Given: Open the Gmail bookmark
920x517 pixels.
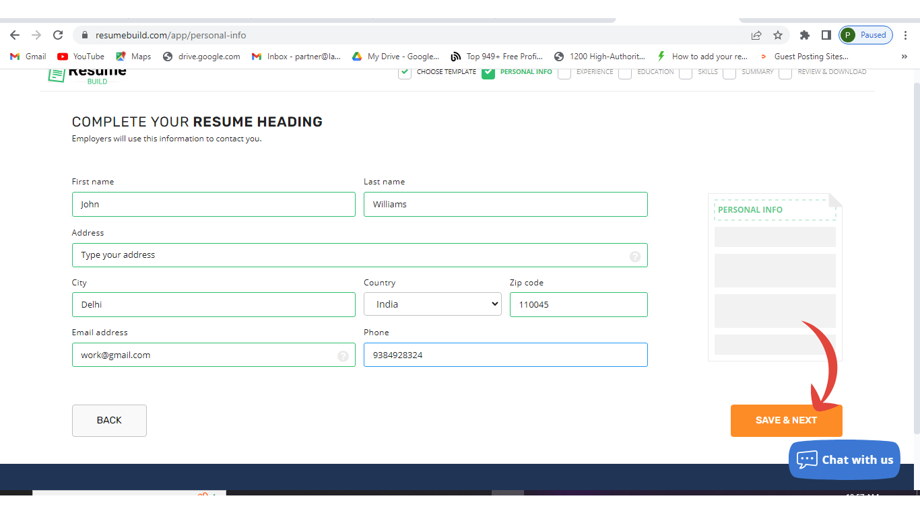Looking at the screenshot, I should [x=28, y=57].
